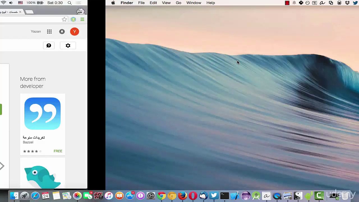359x202 pixels.
Task: Open the blue quotes app thumbnail
Action: [42, 114]
